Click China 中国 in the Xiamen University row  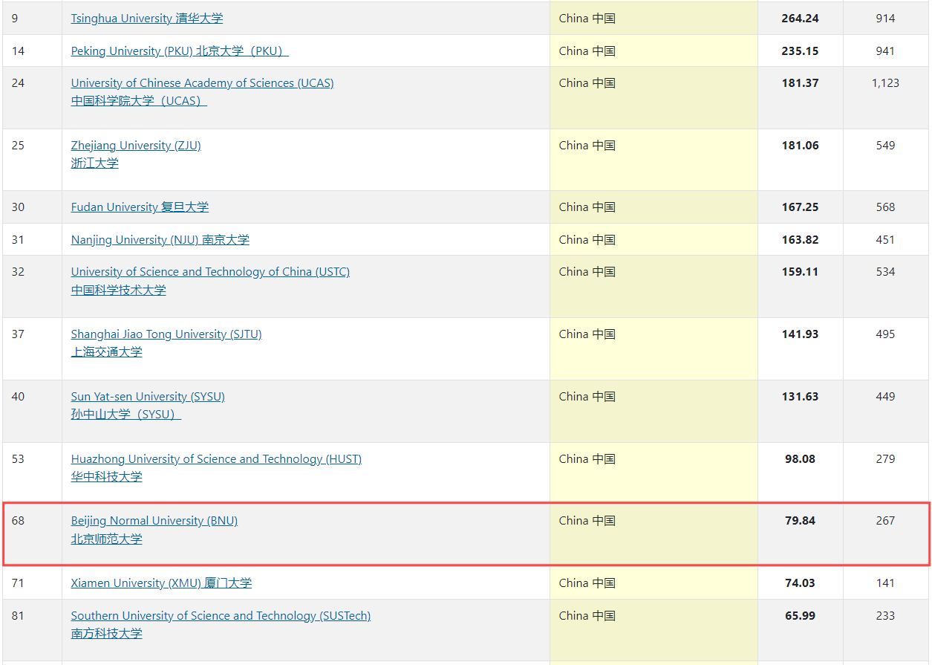tap(587, 583)
